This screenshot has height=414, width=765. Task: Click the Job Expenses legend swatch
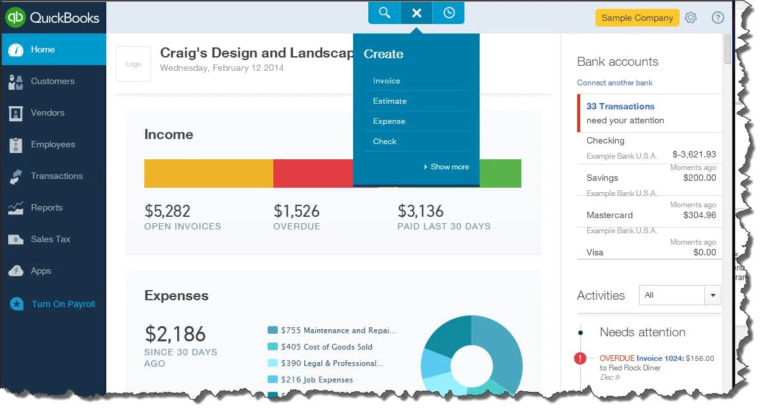pos(273,379)
